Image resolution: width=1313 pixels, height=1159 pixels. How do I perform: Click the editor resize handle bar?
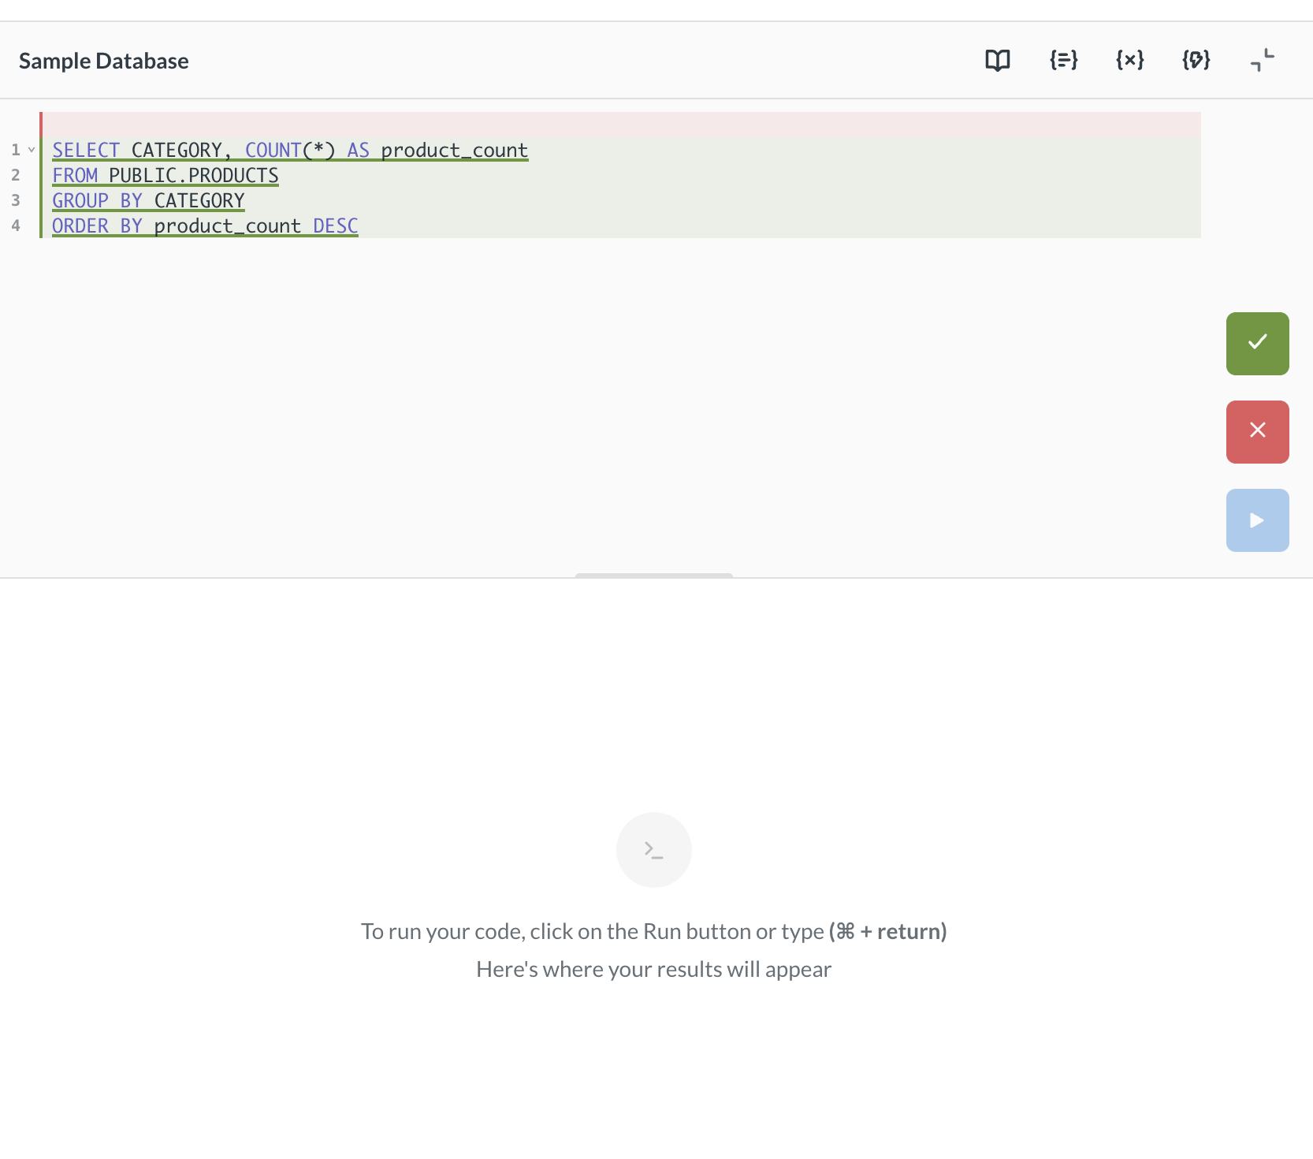click(653, 576)
